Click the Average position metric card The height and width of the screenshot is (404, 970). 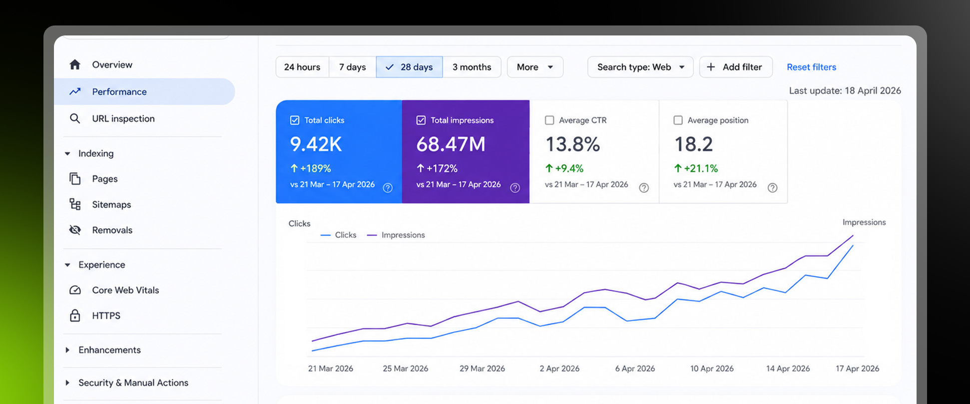723,152
